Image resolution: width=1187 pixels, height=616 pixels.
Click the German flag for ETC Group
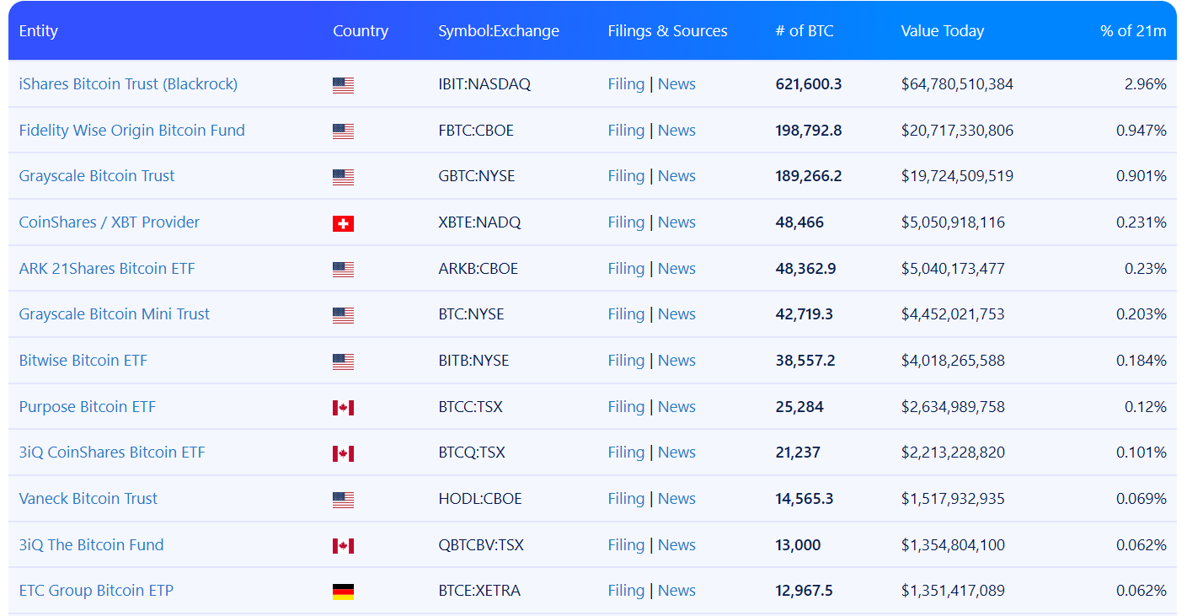coord(343,592)
